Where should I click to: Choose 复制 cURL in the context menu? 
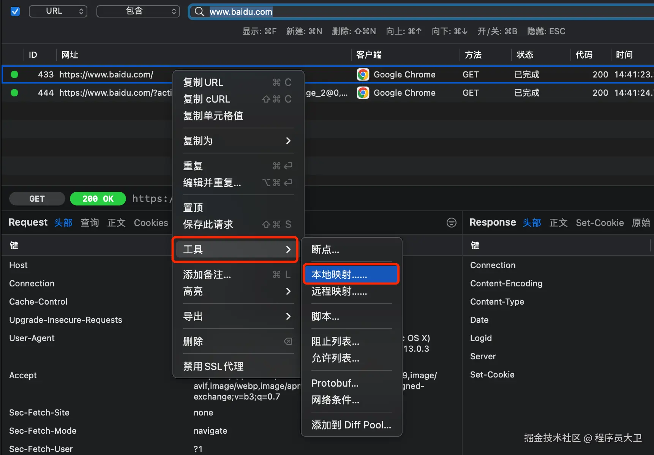click(237, 99)
